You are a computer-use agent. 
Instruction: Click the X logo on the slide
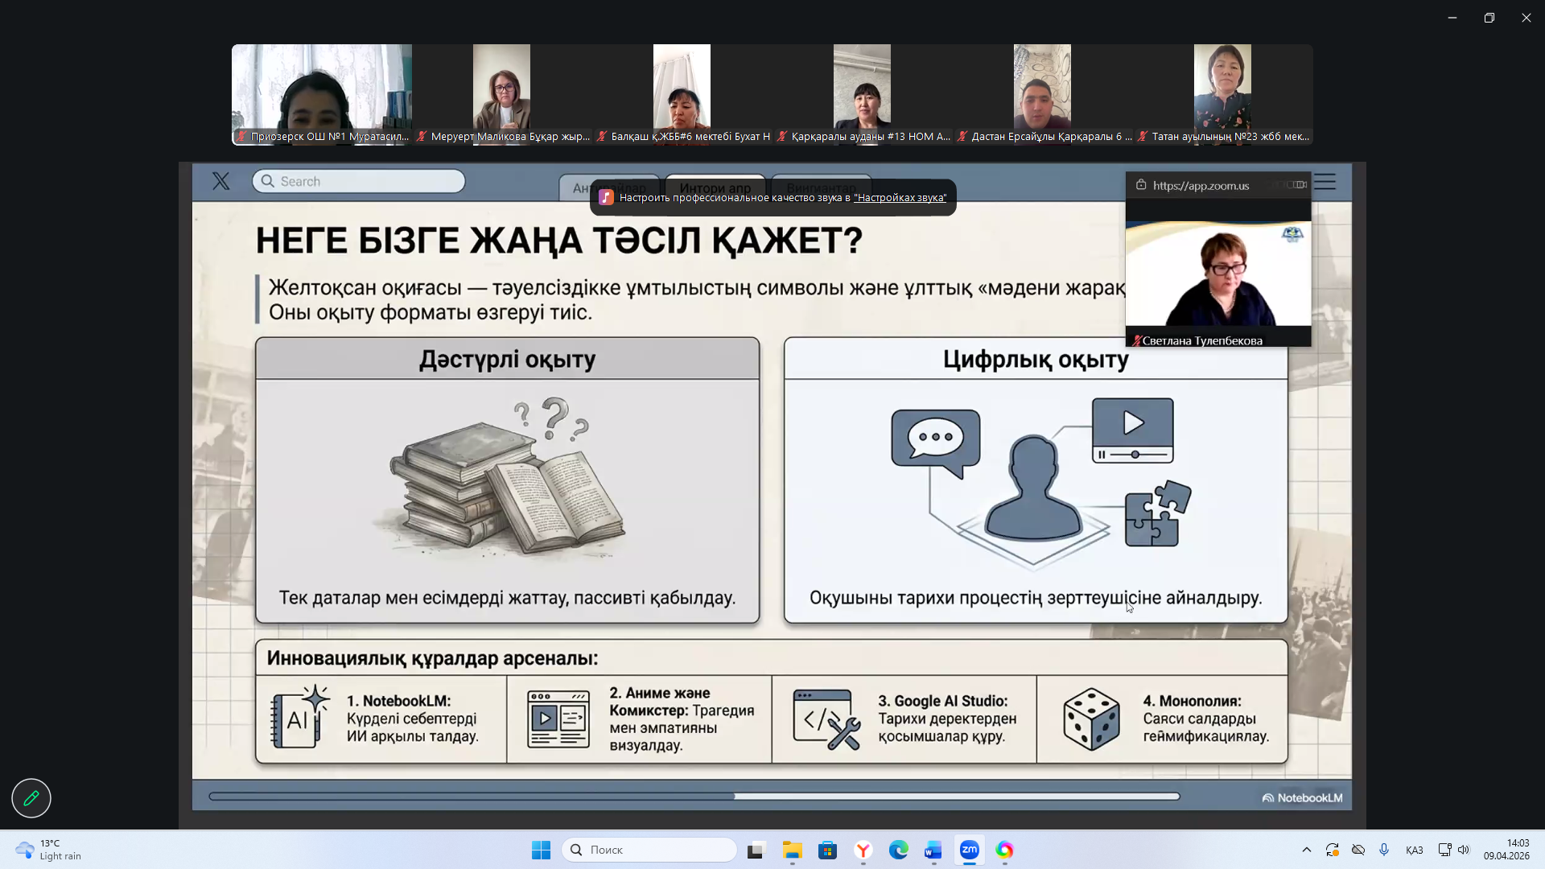click(221, 181)
